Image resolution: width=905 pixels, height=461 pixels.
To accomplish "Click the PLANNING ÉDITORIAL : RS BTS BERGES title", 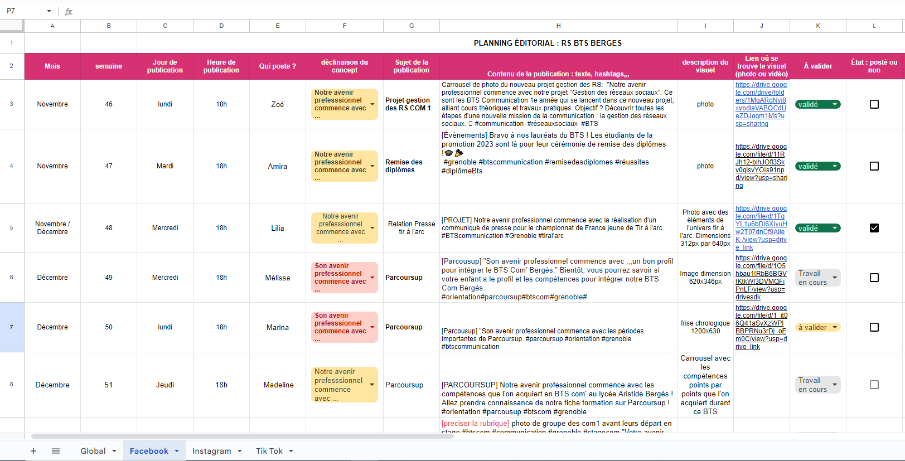I will (548, 43).
